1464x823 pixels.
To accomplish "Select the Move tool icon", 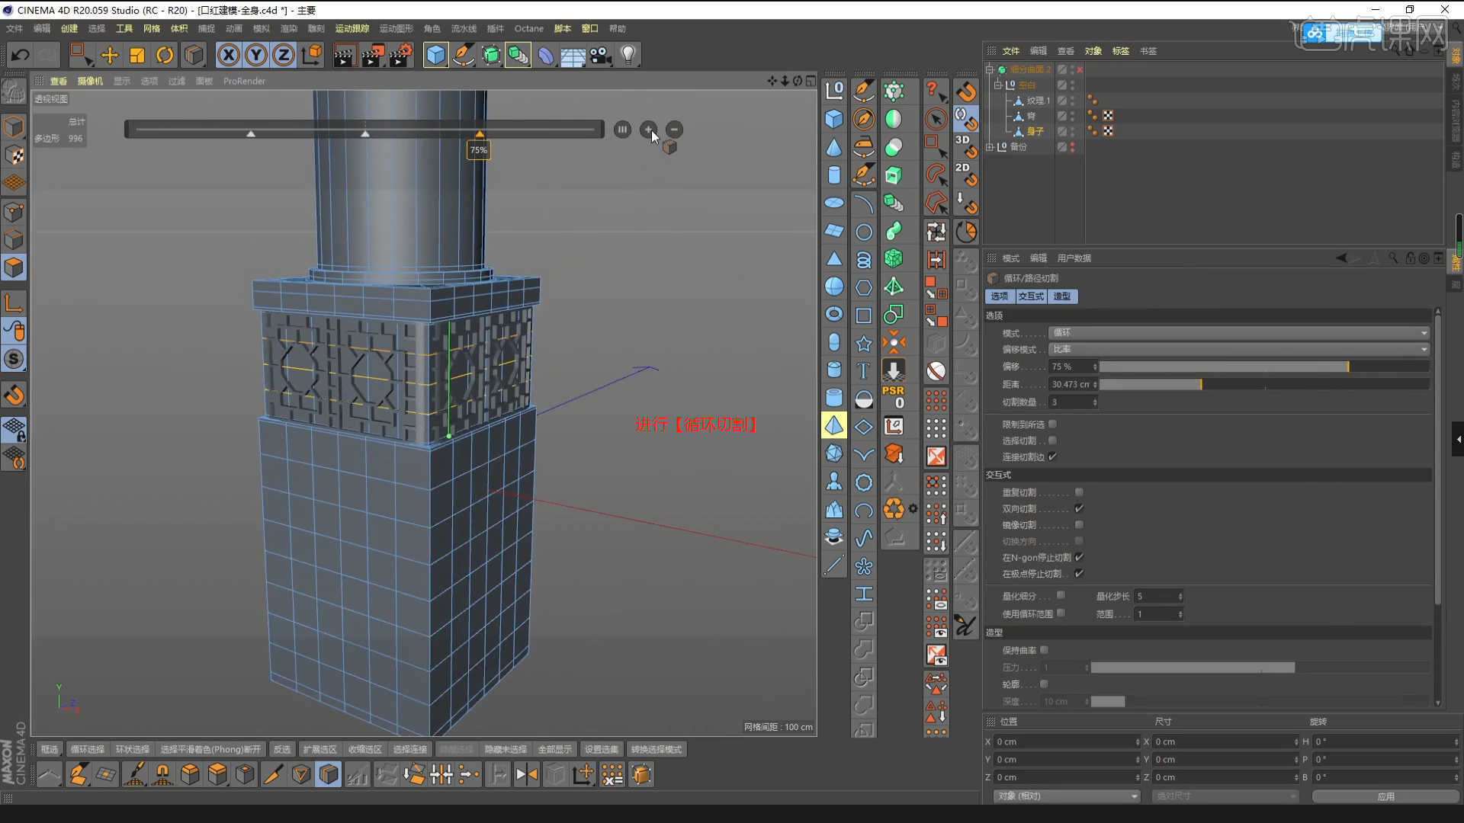I will (110, 55).
